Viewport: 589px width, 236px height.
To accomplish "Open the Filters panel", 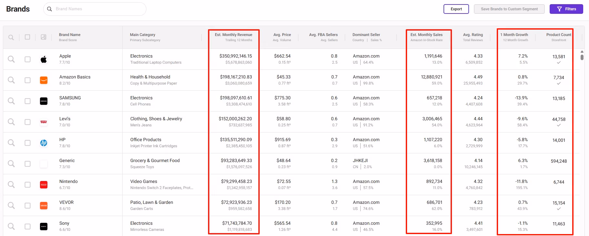I will click(x=566, y=9).
